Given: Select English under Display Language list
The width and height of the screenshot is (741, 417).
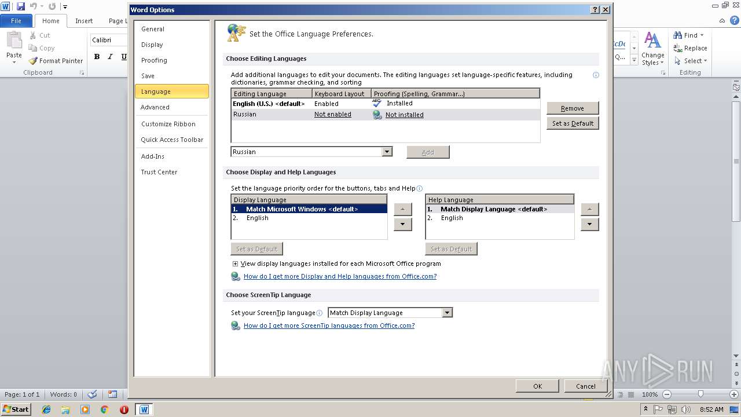Looking at the screenshot, I should (309, 218).
